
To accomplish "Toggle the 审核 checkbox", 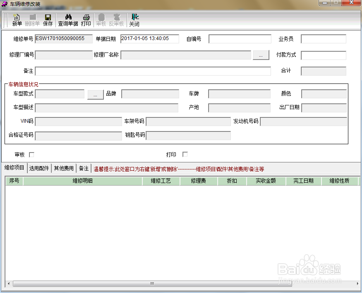I will coord(31,155).
